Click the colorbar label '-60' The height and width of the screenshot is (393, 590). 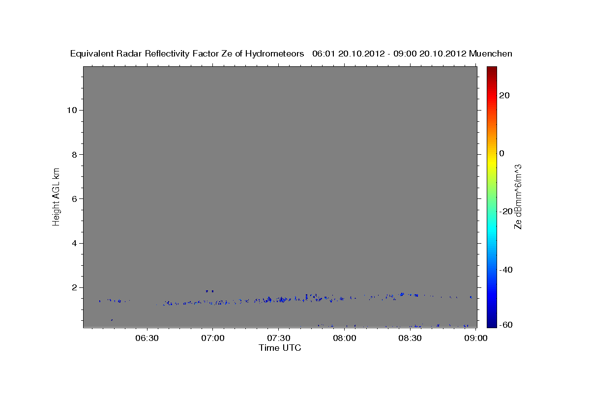[505, 324]
